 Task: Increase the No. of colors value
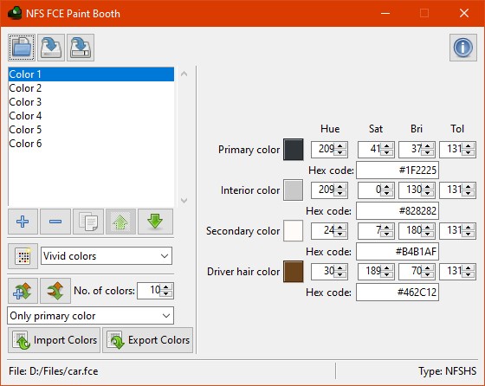click(x=166, y=287)
